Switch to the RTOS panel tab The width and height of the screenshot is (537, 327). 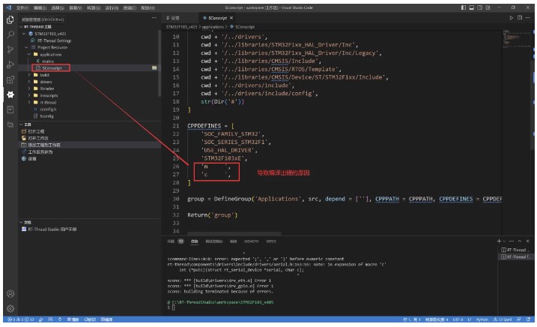[x=271, y=241]
